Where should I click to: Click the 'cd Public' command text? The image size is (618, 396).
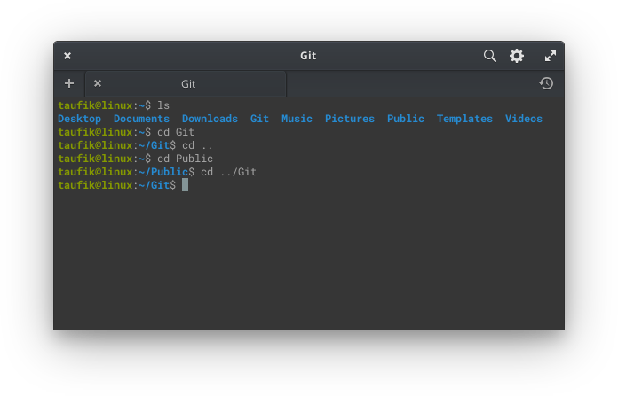pyautogui.click(x=186, y=159)
